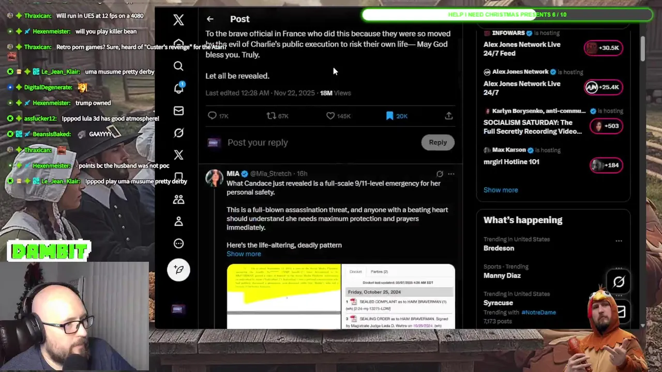Click the X logo home icon
Viewport: 662px width, 372px height.
[x=178, y=20]
